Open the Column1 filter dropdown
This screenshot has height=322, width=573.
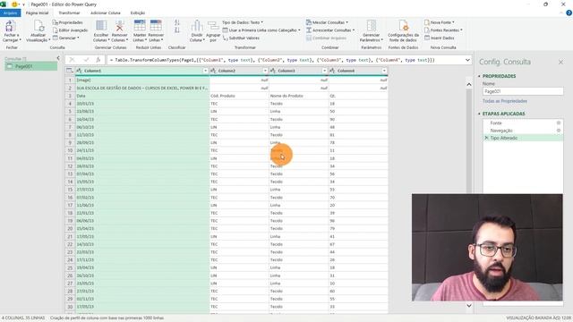pos(205,71)
